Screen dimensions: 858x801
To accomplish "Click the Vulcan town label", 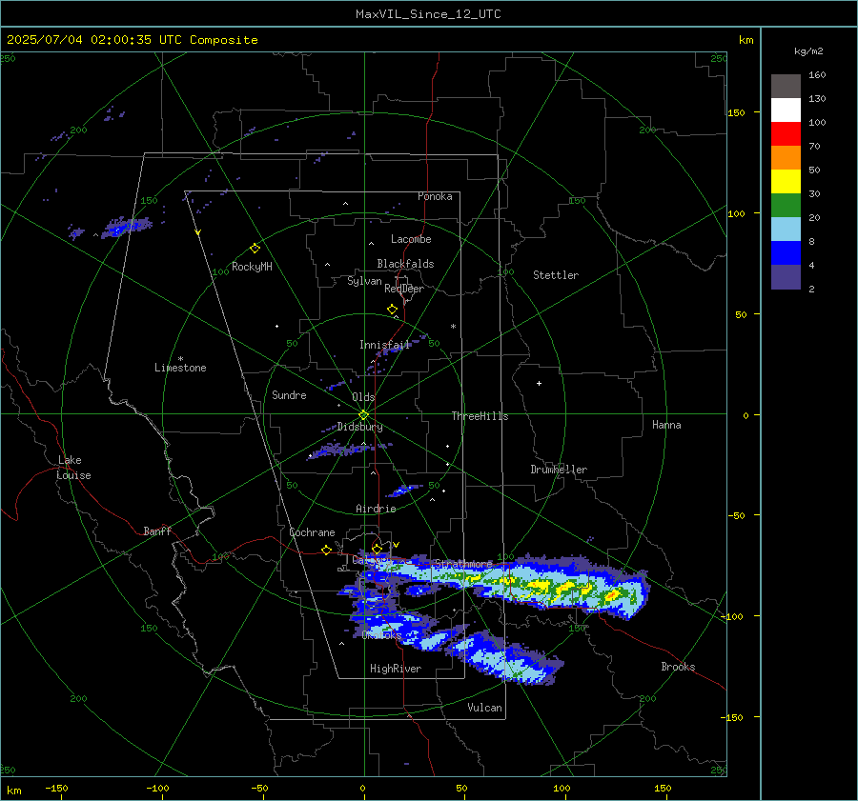I will click(484, 708).
